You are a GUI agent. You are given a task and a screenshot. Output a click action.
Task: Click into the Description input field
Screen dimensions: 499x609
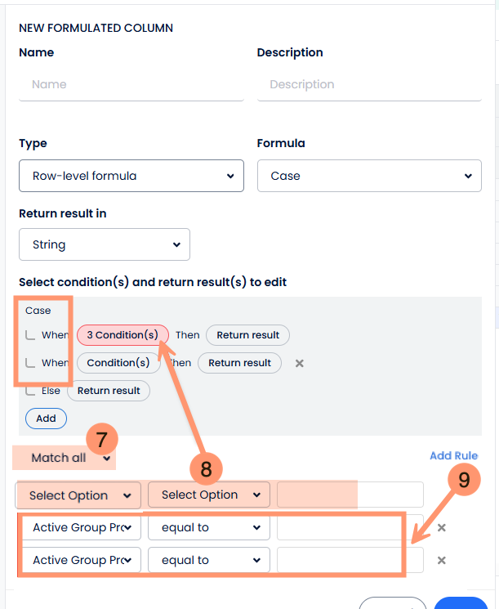(369, 85)
